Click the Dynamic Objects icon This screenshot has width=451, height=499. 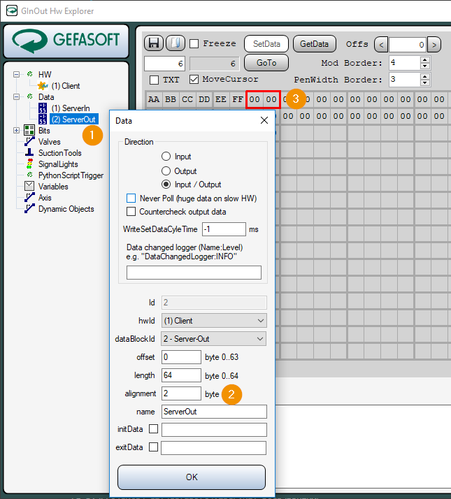[x=29, y=208]
